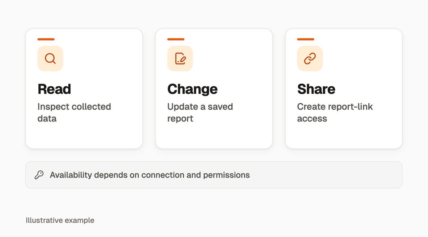Click the magnifying glass Read icon

(50, 59)
